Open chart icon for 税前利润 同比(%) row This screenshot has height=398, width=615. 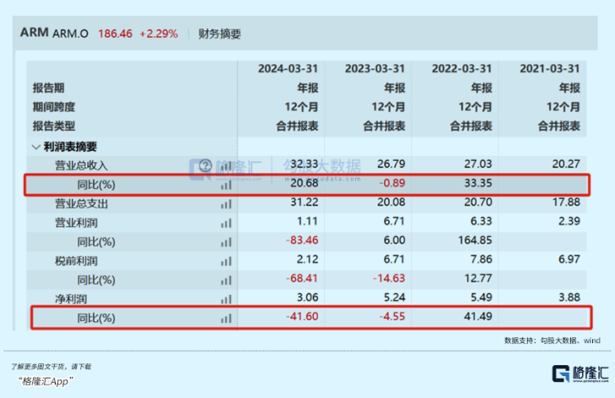click(226, 280)
